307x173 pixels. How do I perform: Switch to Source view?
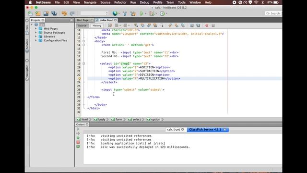click(x=82, y=25)
